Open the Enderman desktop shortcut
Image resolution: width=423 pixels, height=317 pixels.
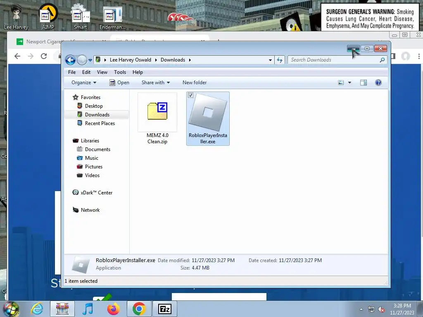tap(112, 18)
